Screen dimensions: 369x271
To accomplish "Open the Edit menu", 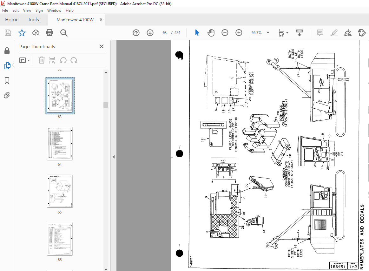I will 16,10.
